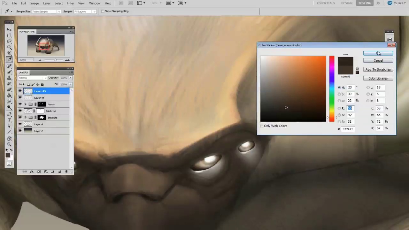
Task: Click OK in Color Picker
Action: [x=378, y=53]
